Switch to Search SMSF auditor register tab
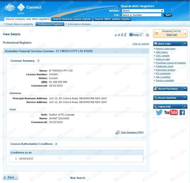 coord(112,19)
